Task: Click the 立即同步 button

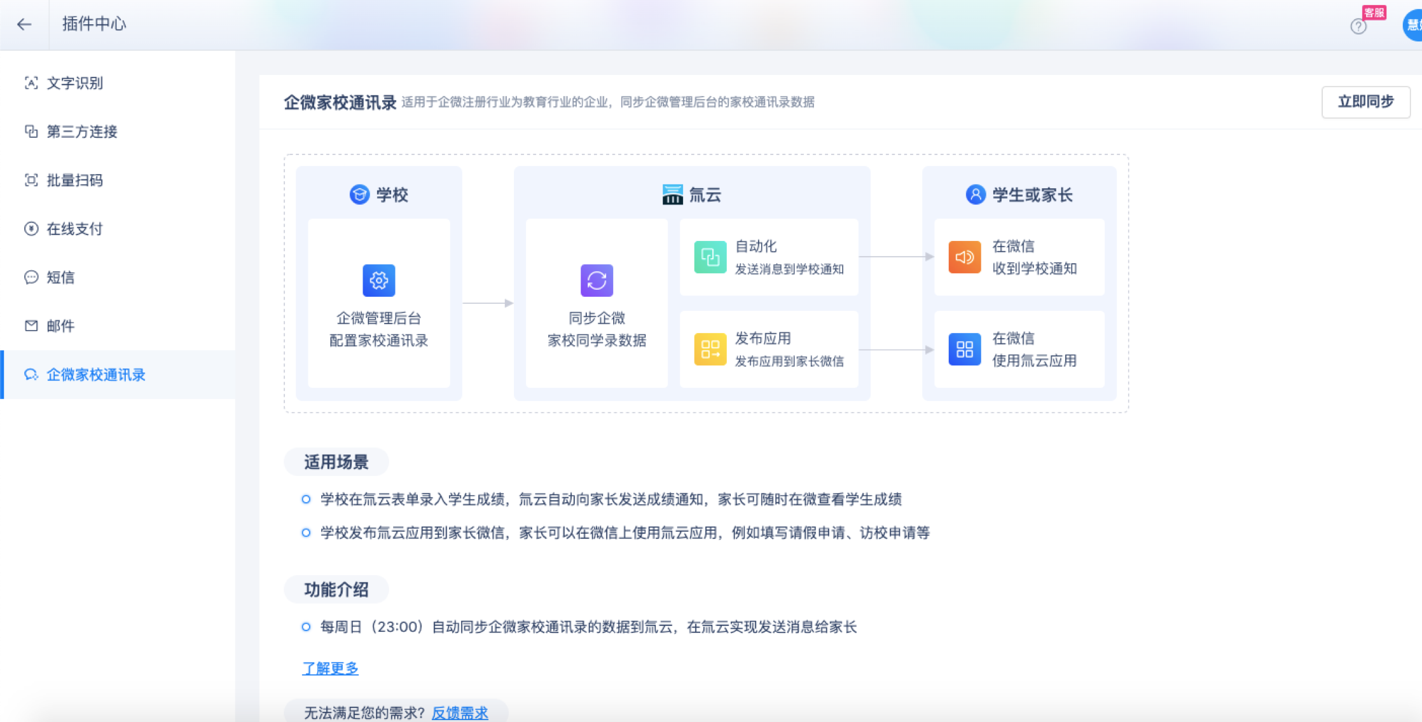Action: pyautogui.click(x=1365, y=102)
